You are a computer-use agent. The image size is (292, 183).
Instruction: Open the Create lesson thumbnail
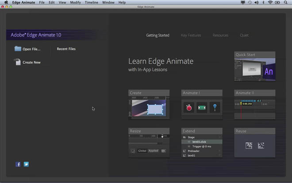pyautogui.click(x=149, y=105)
